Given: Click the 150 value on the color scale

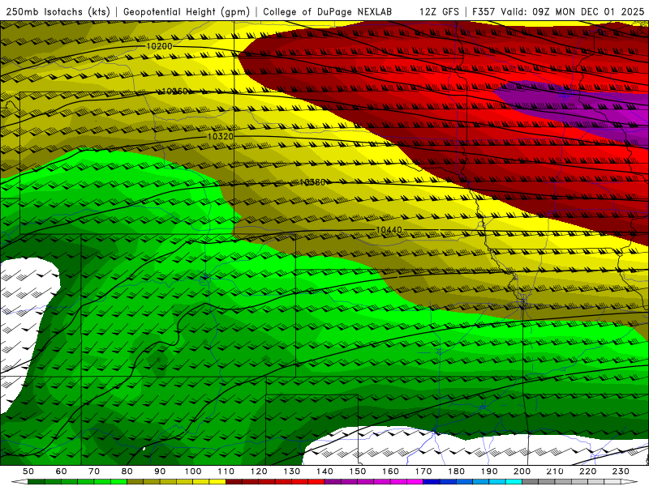Looking at the screenshot, I should click(358, 471).
